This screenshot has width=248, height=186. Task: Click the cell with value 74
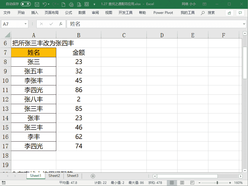click(79, 146)
